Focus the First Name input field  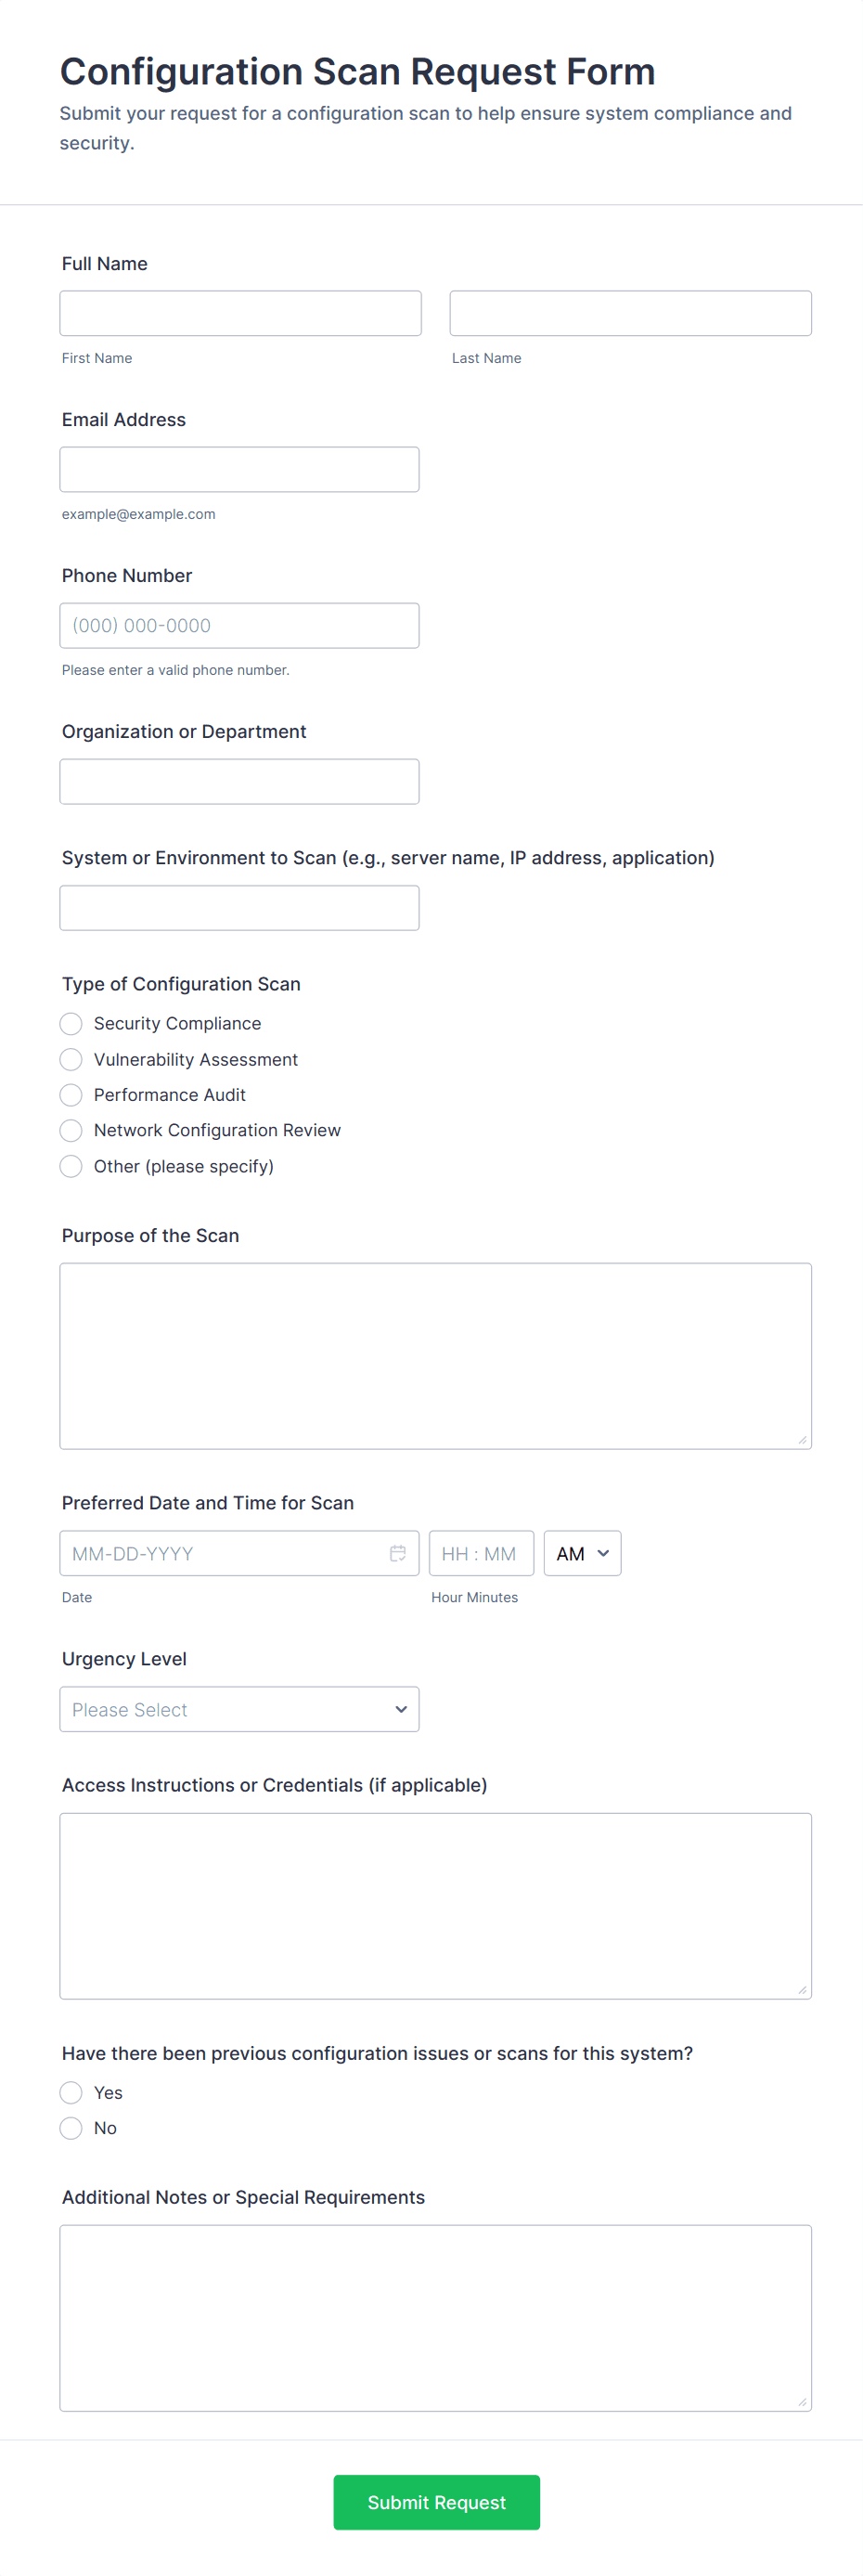pyautogui.click(x=240, y=313)
